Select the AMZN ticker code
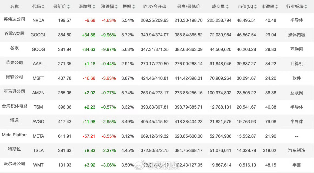 point(38,93)
